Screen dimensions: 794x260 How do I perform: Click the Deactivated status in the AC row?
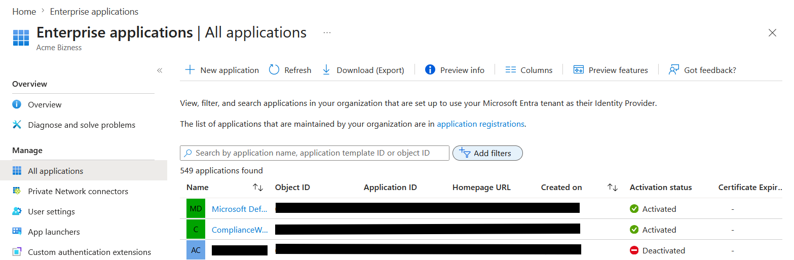click(x=664, y=250)
